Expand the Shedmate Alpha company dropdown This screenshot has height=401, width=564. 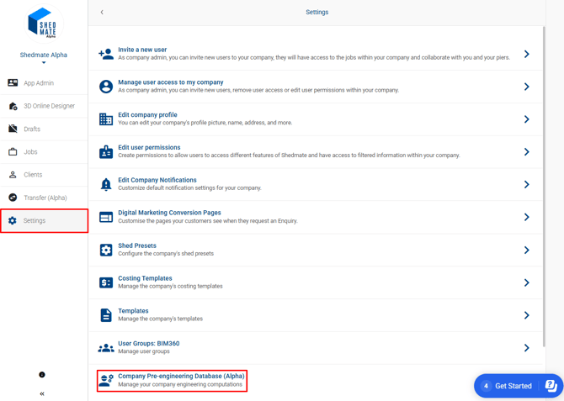pyautogui.click(x=44, y=62)
